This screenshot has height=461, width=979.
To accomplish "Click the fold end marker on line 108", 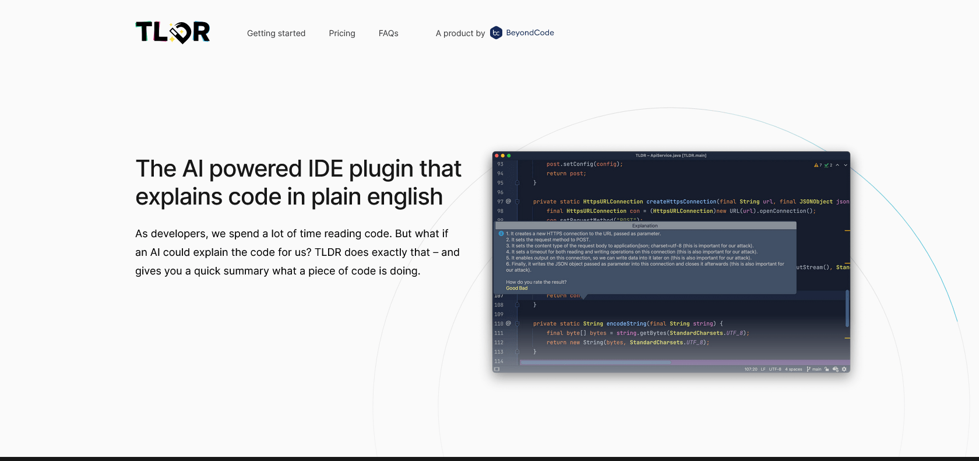I will point(517,305).
